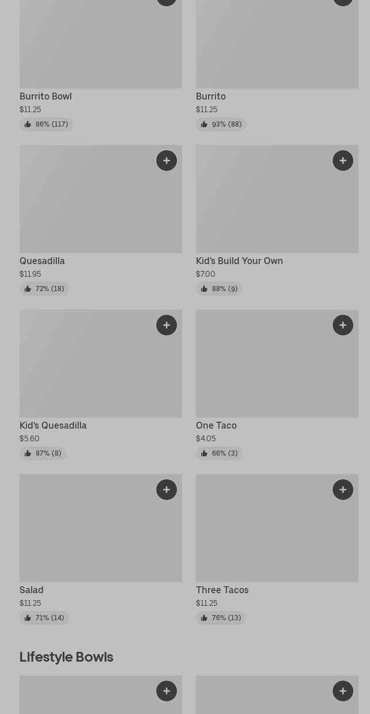Tap plus icon on second Lifestyle Bowl
370x714 pixels.
tap(343, 691)
